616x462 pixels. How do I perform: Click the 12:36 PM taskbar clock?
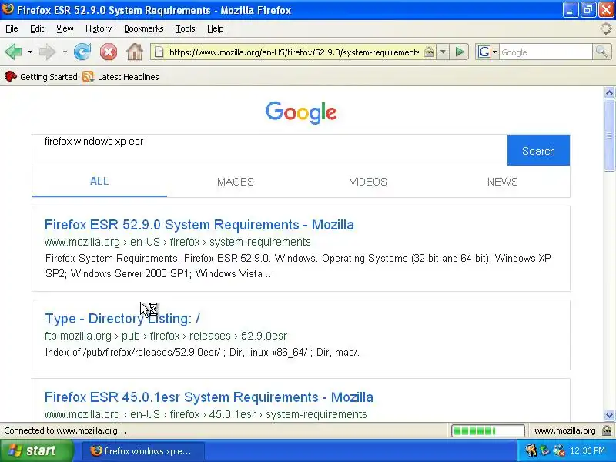[x=588, y=450]
